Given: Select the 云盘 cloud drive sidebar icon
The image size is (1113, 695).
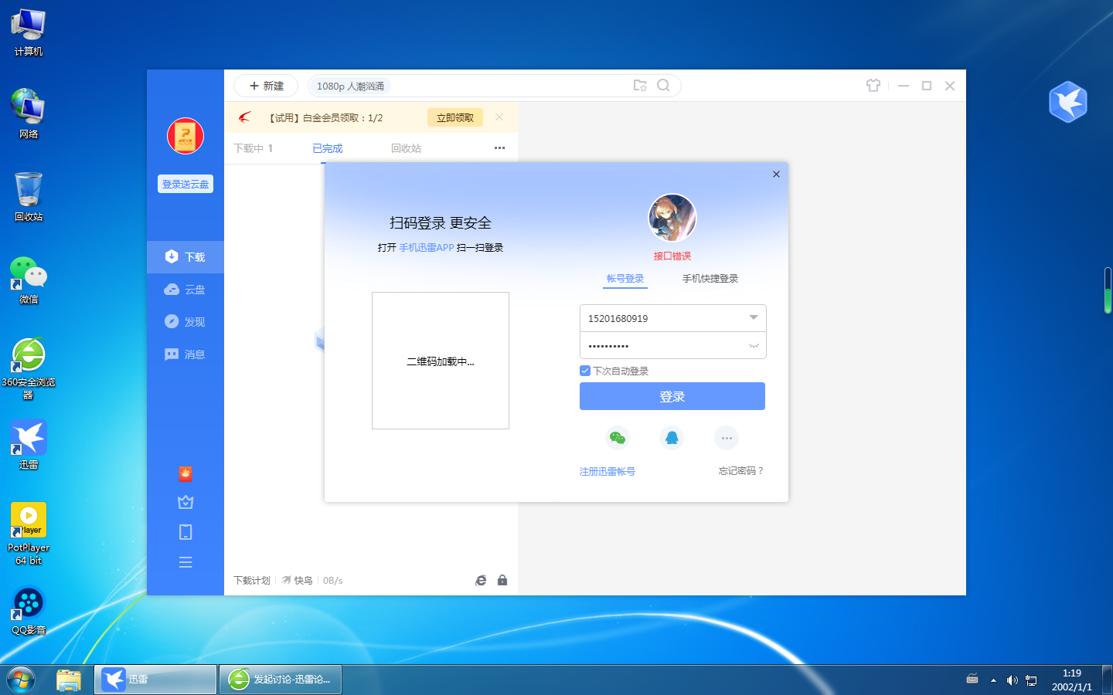Looking at the screenshot, I should [185, 289].
